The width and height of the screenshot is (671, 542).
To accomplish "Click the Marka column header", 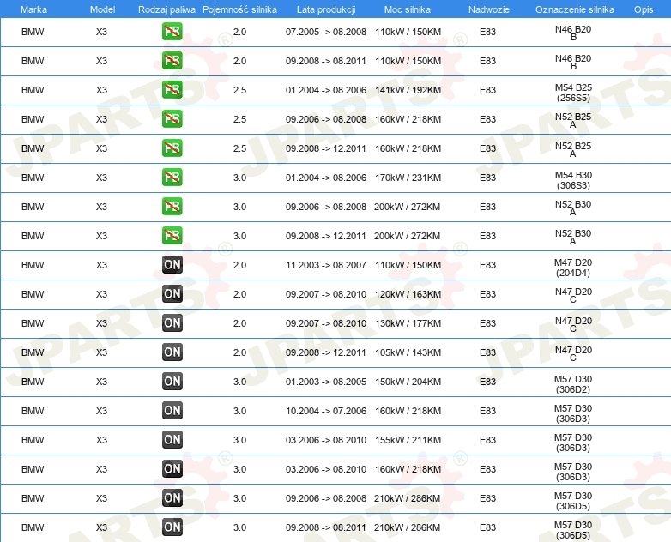I will [x=33, y=9].
